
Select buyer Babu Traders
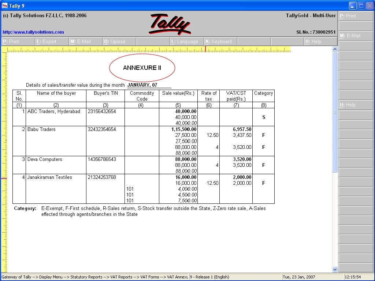coord(41,129)
